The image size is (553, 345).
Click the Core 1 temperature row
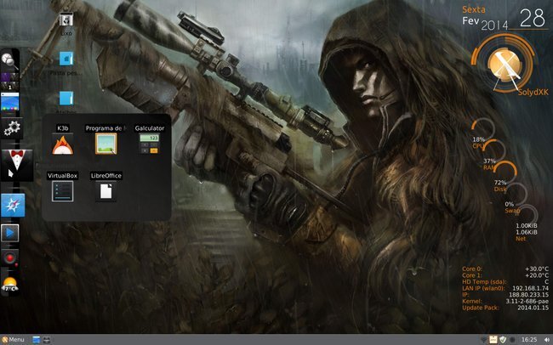(505, 275)
